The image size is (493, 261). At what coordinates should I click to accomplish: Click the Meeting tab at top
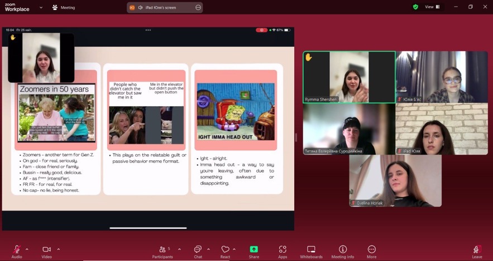tap(64, 8)
